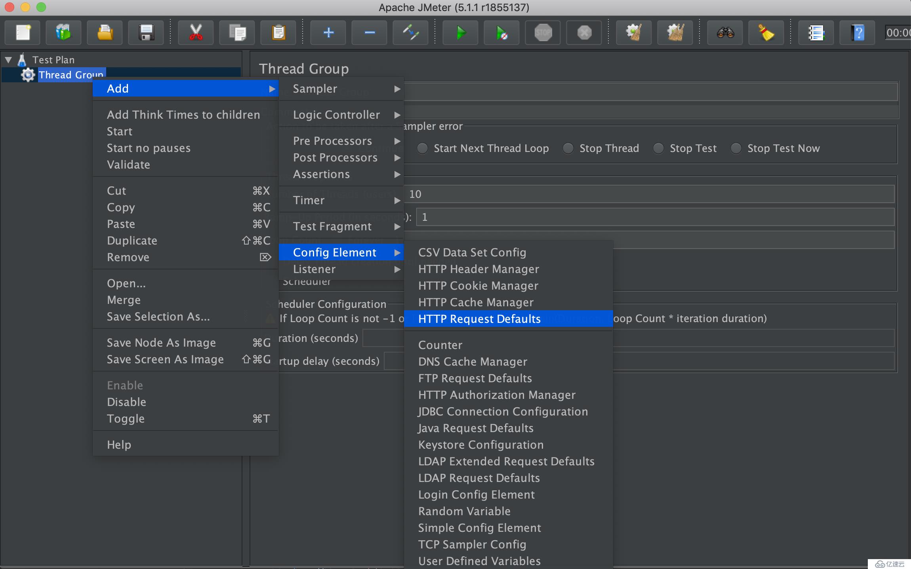The width and height of the screenshot is (911, 569).
Task: Expand the Listener submenu
Action: click(x=341, y=269)
